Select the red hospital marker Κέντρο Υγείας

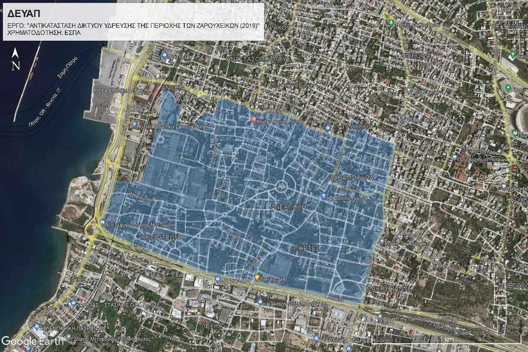click(x=254, y=120)
